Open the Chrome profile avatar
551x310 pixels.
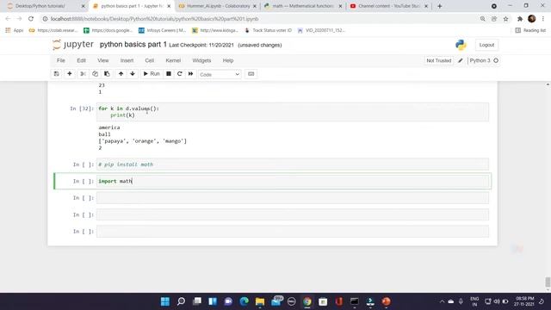click(532, 19)
